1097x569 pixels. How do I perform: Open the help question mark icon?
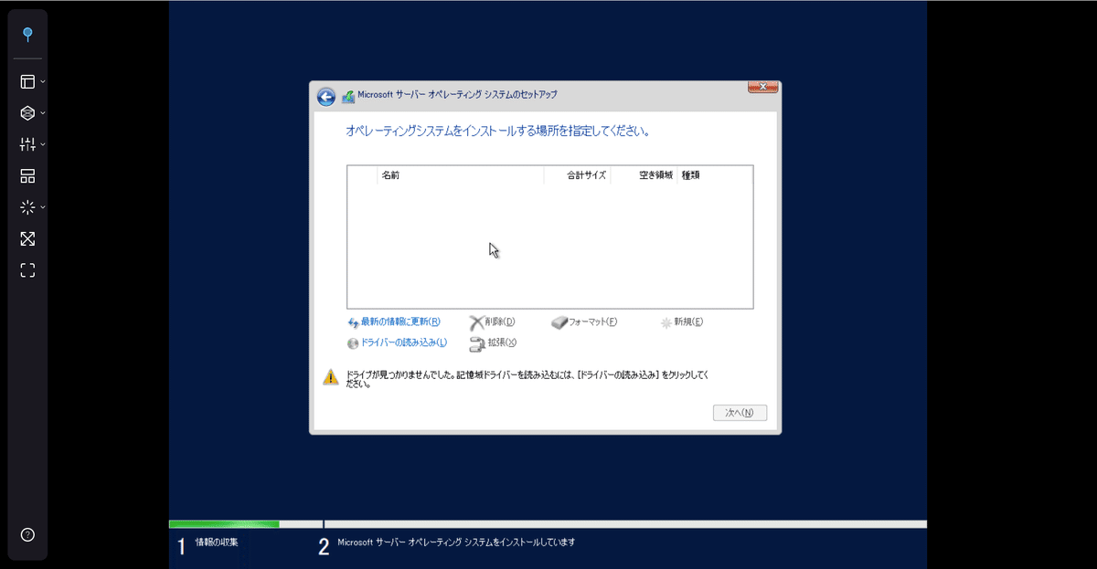(27, 535)
